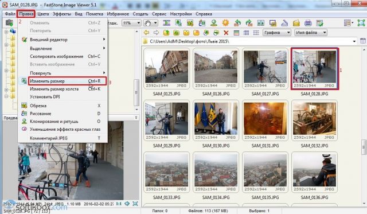Click the clone and heal stamp icon

[213, 23]
